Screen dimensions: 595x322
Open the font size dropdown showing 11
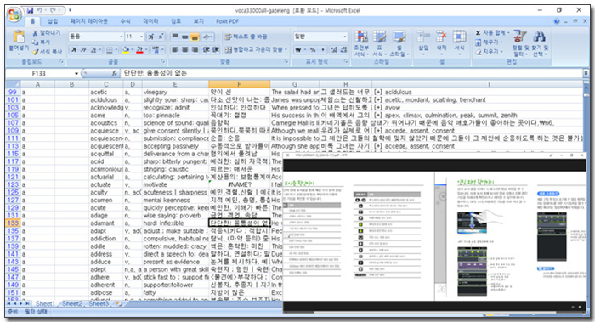[142, 37]
